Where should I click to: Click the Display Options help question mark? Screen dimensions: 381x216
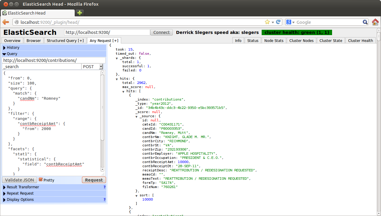[x=104, y=200]
